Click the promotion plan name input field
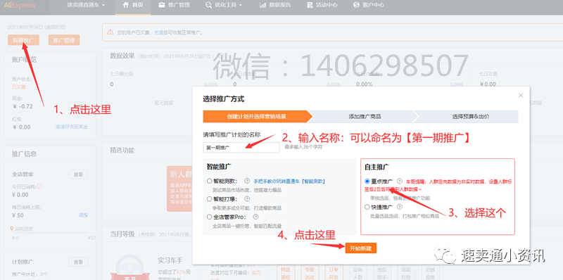The width and height of the screenshot is (563, 280). [241, 148]
